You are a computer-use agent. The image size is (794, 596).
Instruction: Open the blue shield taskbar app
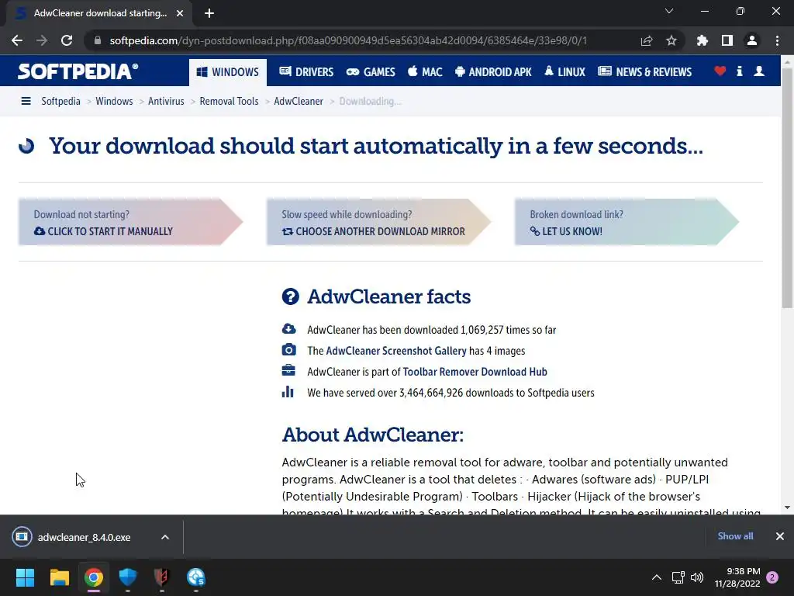click(x=128, y=577)
